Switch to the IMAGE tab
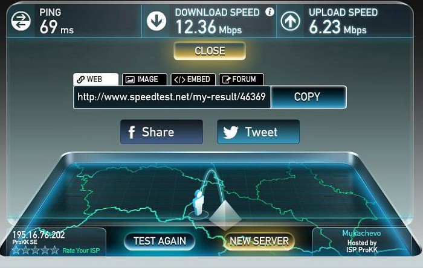This screenshot has width=423, height=268. [x=144, y=80]
